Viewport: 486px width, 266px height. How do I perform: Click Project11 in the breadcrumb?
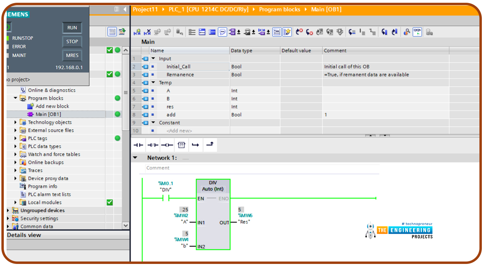coord(145,9)
